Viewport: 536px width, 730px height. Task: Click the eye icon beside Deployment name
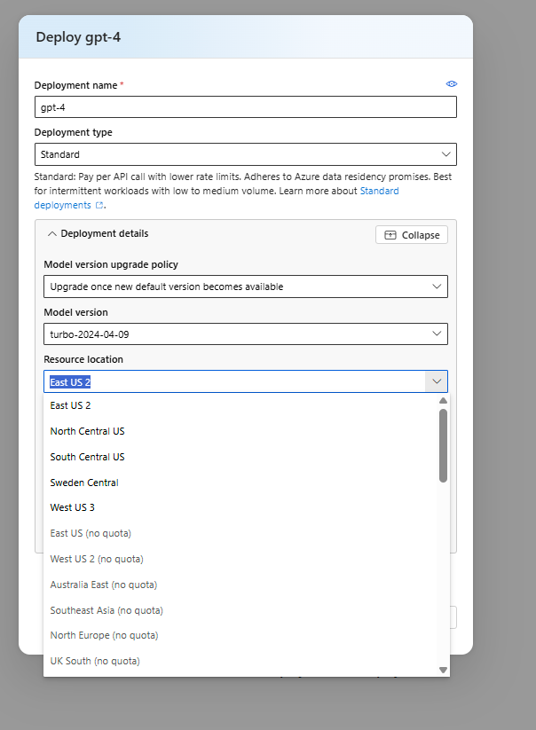pyautogui.click(x=451, y=84)
